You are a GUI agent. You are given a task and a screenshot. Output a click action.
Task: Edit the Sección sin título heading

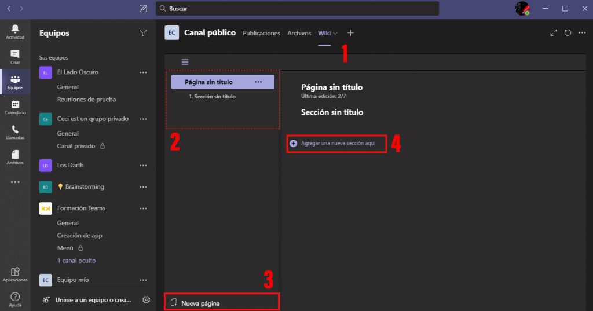pyautogui.click(x=332, y=112)
